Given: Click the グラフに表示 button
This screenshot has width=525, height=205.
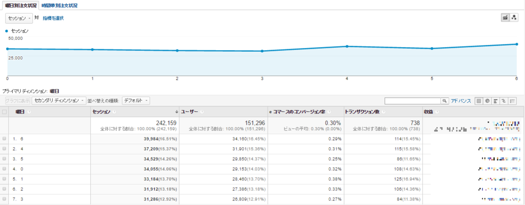Looking at the screenshot, I should (x=17, y=101).
